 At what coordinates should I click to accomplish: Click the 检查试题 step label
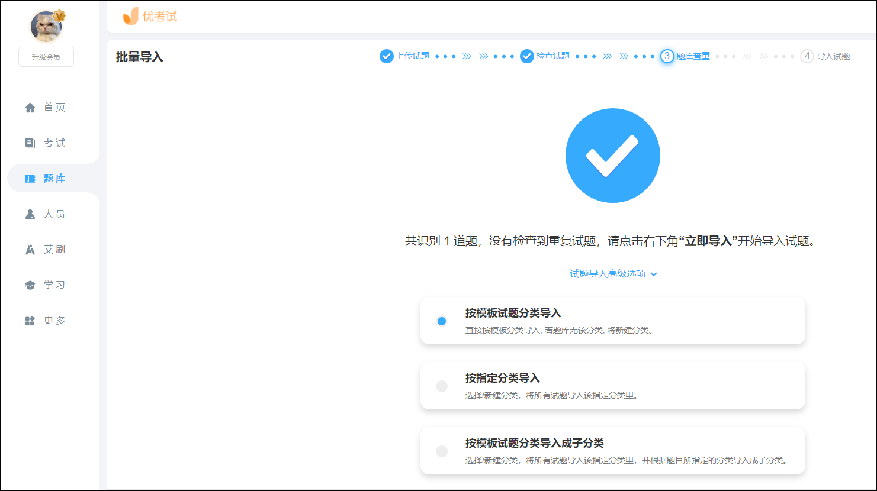[553, 56]
